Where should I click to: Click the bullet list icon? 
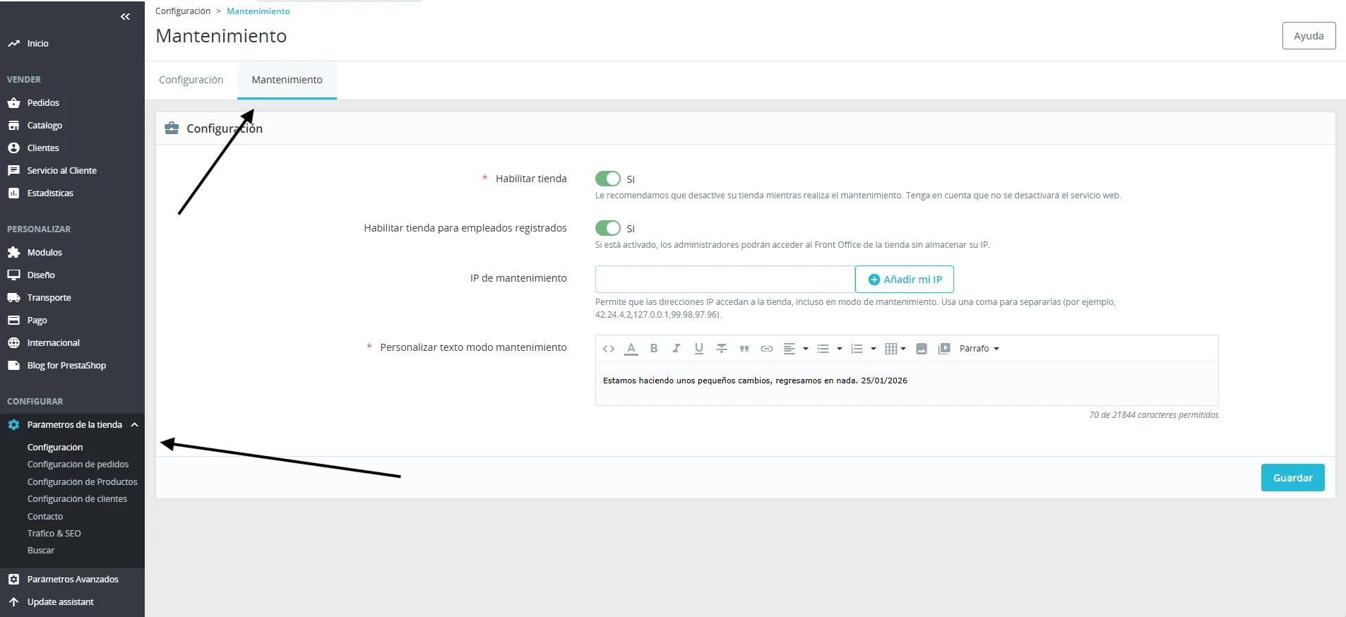pos(823,349)
